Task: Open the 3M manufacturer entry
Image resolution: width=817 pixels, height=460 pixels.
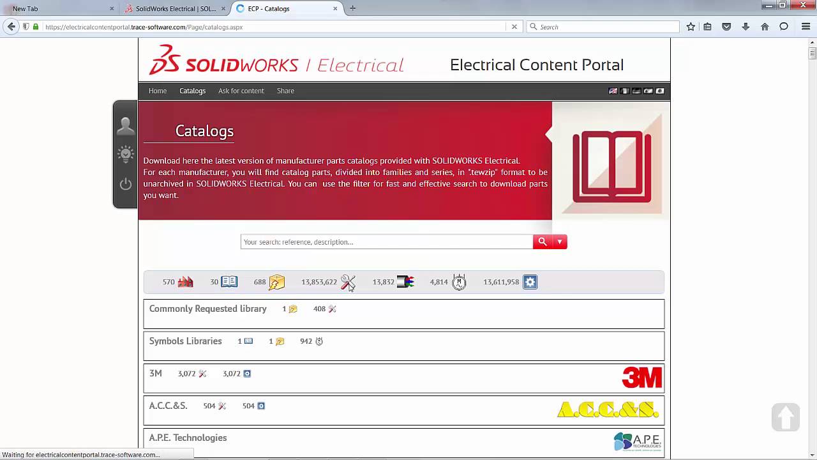Action: (155, 374)
